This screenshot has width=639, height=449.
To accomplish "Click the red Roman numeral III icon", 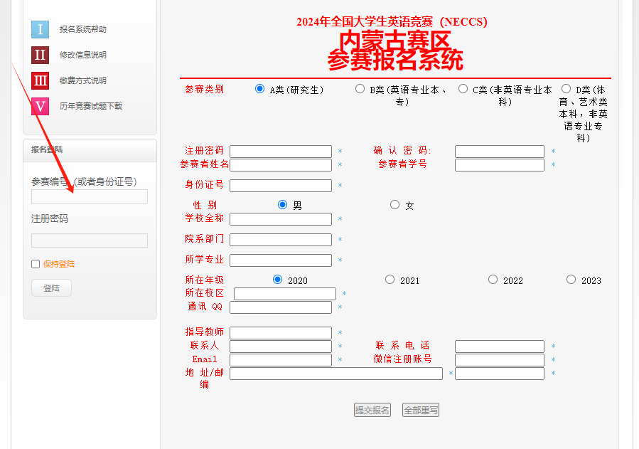I will click(x=40, y=80).
